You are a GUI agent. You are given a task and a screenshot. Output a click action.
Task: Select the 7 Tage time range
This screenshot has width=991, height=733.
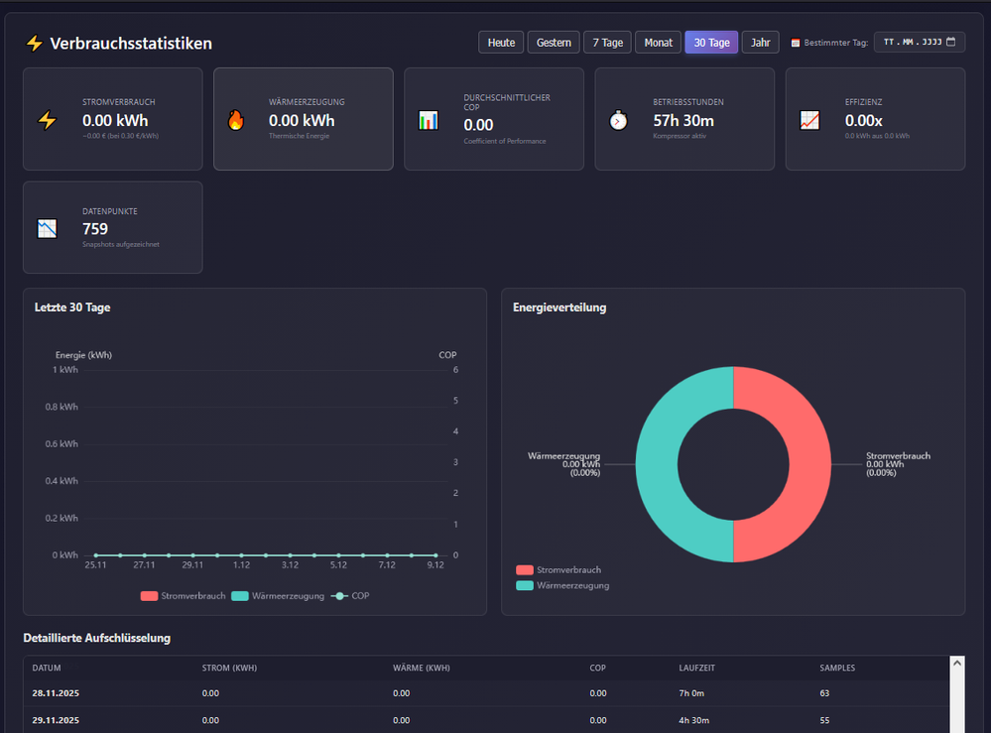(x=607, y=43)
